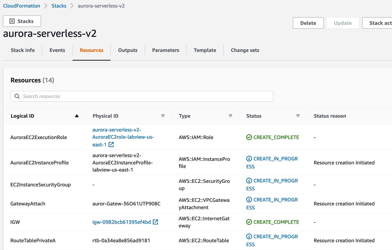Switch to the Events tab
This screenshot has height=250, width=392.
(x=57, y=50)
